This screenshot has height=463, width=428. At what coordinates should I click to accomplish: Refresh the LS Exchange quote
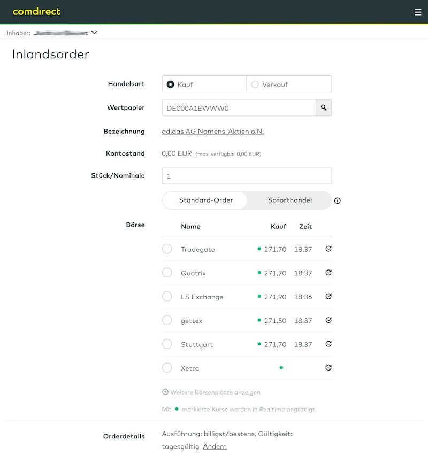click(x=328, y=296)
